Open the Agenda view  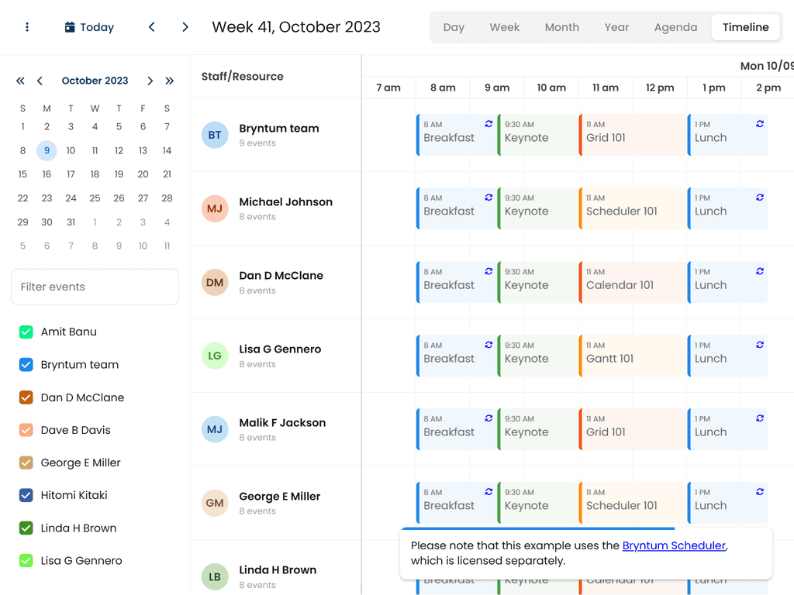675,26
